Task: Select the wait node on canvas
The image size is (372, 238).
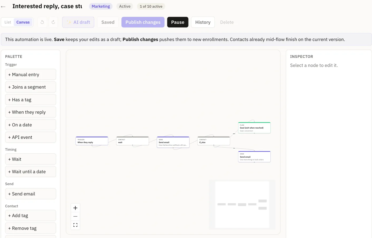Action: [x=133, y=141]
